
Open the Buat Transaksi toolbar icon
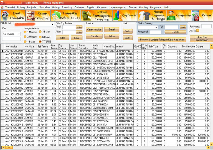coord(13,16)
